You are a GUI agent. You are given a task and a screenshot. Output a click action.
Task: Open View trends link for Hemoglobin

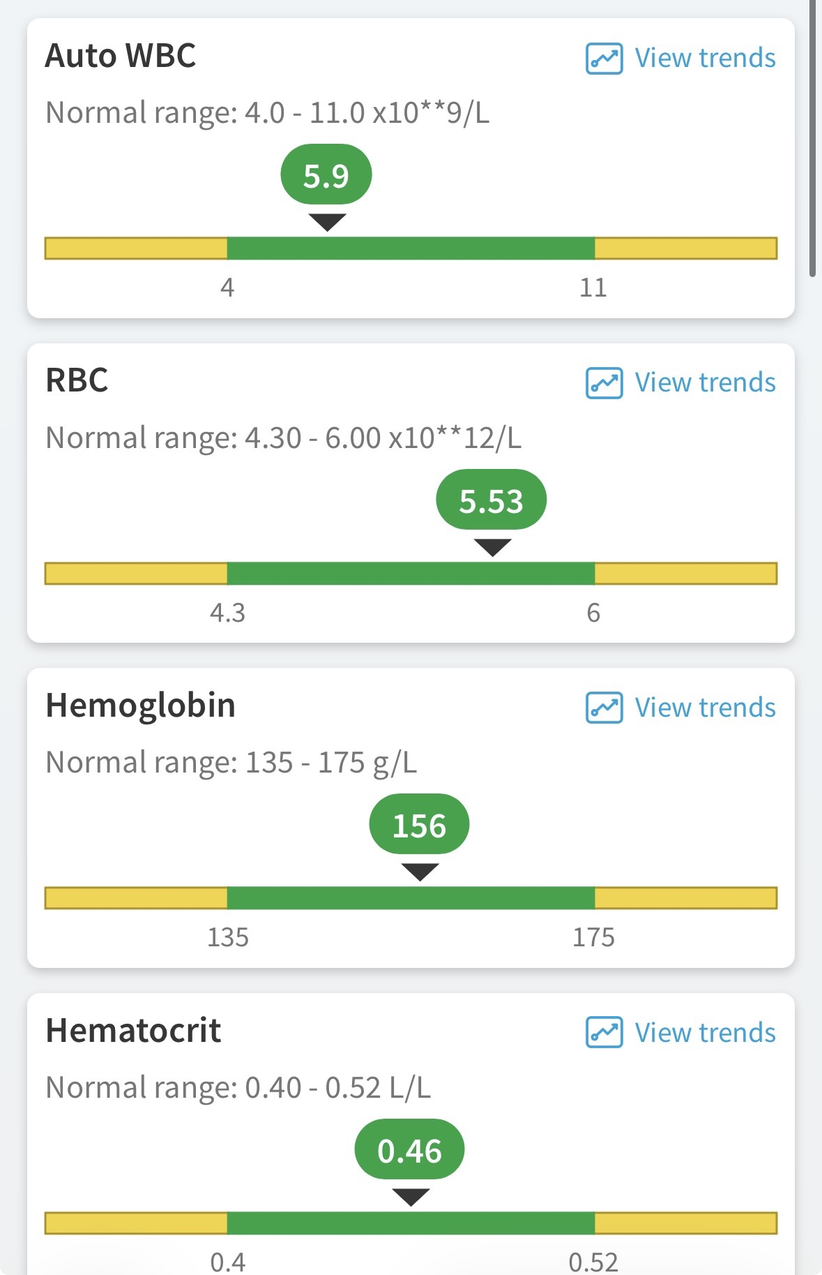(705, 708)
